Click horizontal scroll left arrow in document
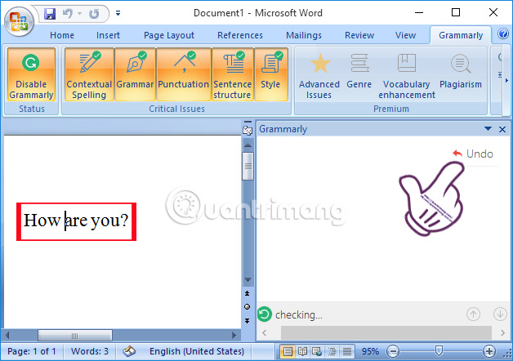Screen dimensions: 513x361 tap(7, 335)
